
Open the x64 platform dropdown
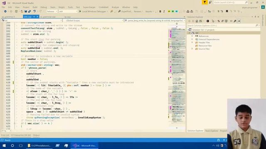(x=68, y=11)
